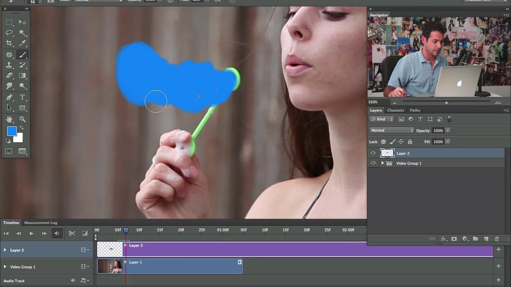Open the Fill percentage dropdown
This screenshot has width=511, height=287.
pos(448,142)
